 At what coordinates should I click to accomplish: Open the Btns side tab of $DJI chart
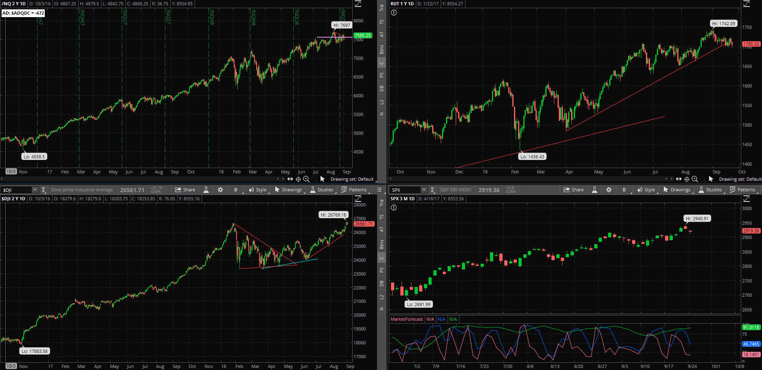(x=382, y=245)
